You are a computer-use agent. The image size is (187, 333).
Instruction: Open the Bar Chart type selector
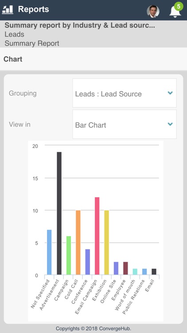[125, 124]
